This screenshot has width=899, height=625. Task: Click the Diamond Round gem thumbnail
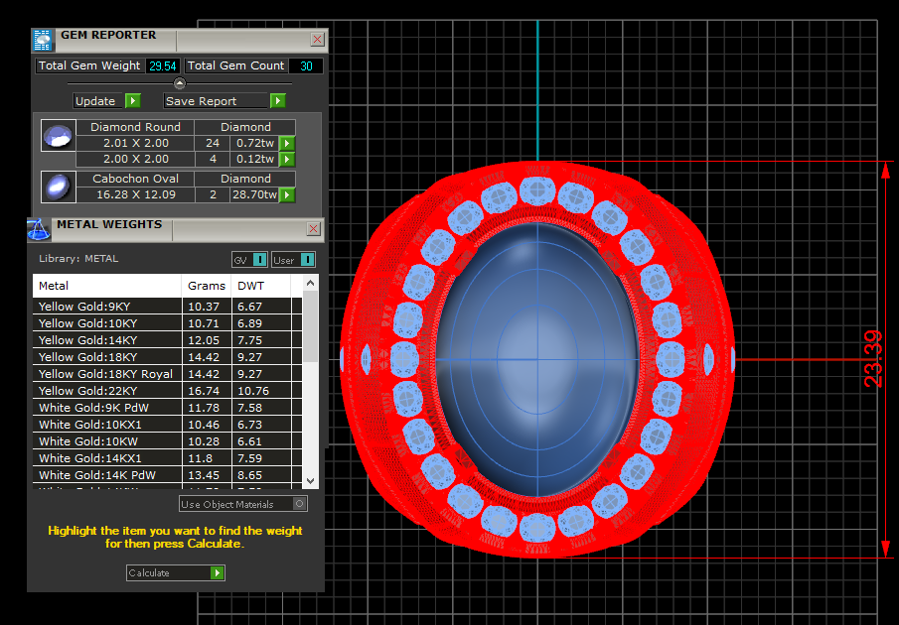[x=58, y=136]
